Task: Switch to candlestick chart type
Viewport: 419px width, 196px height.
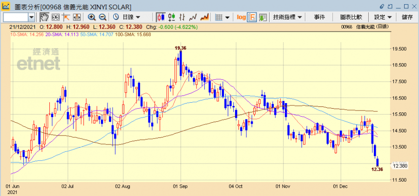Action: point(161,17)
